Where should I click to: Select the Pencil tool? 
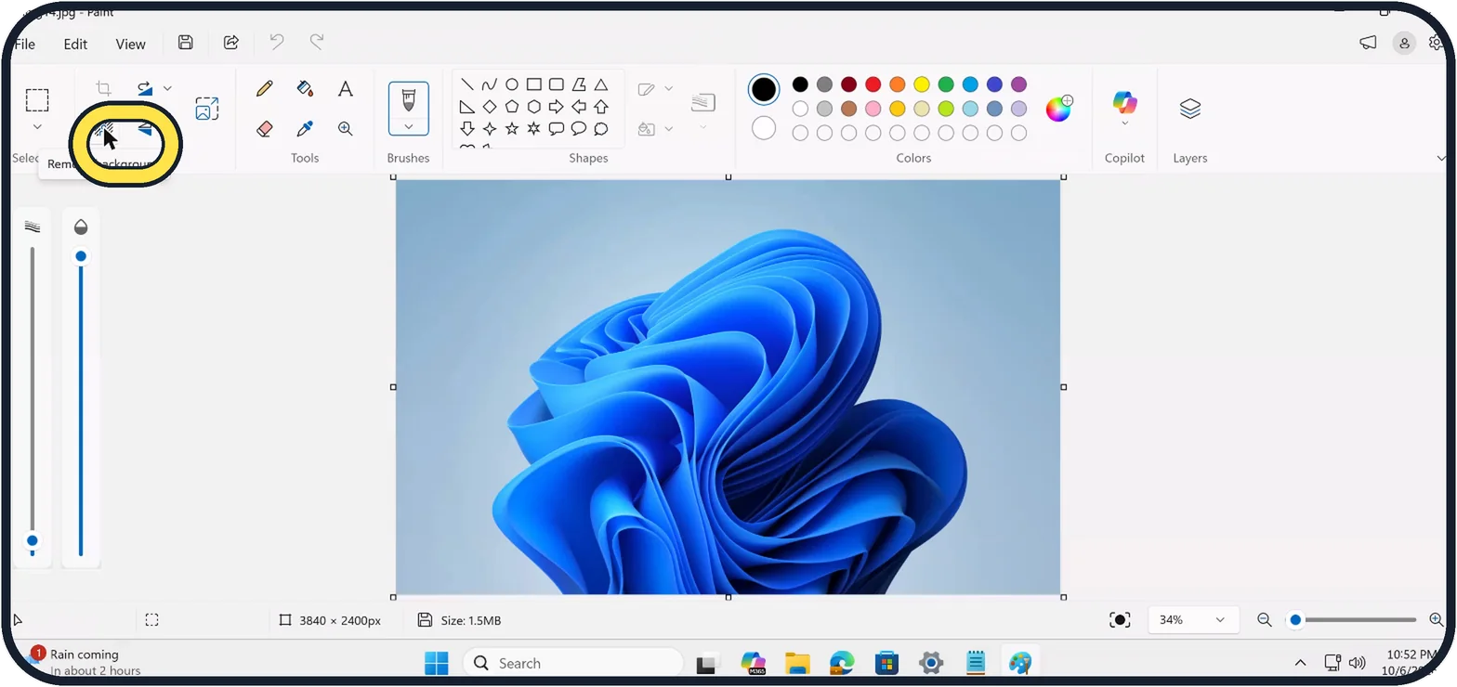pyautogui.click(x=265, y=88)
